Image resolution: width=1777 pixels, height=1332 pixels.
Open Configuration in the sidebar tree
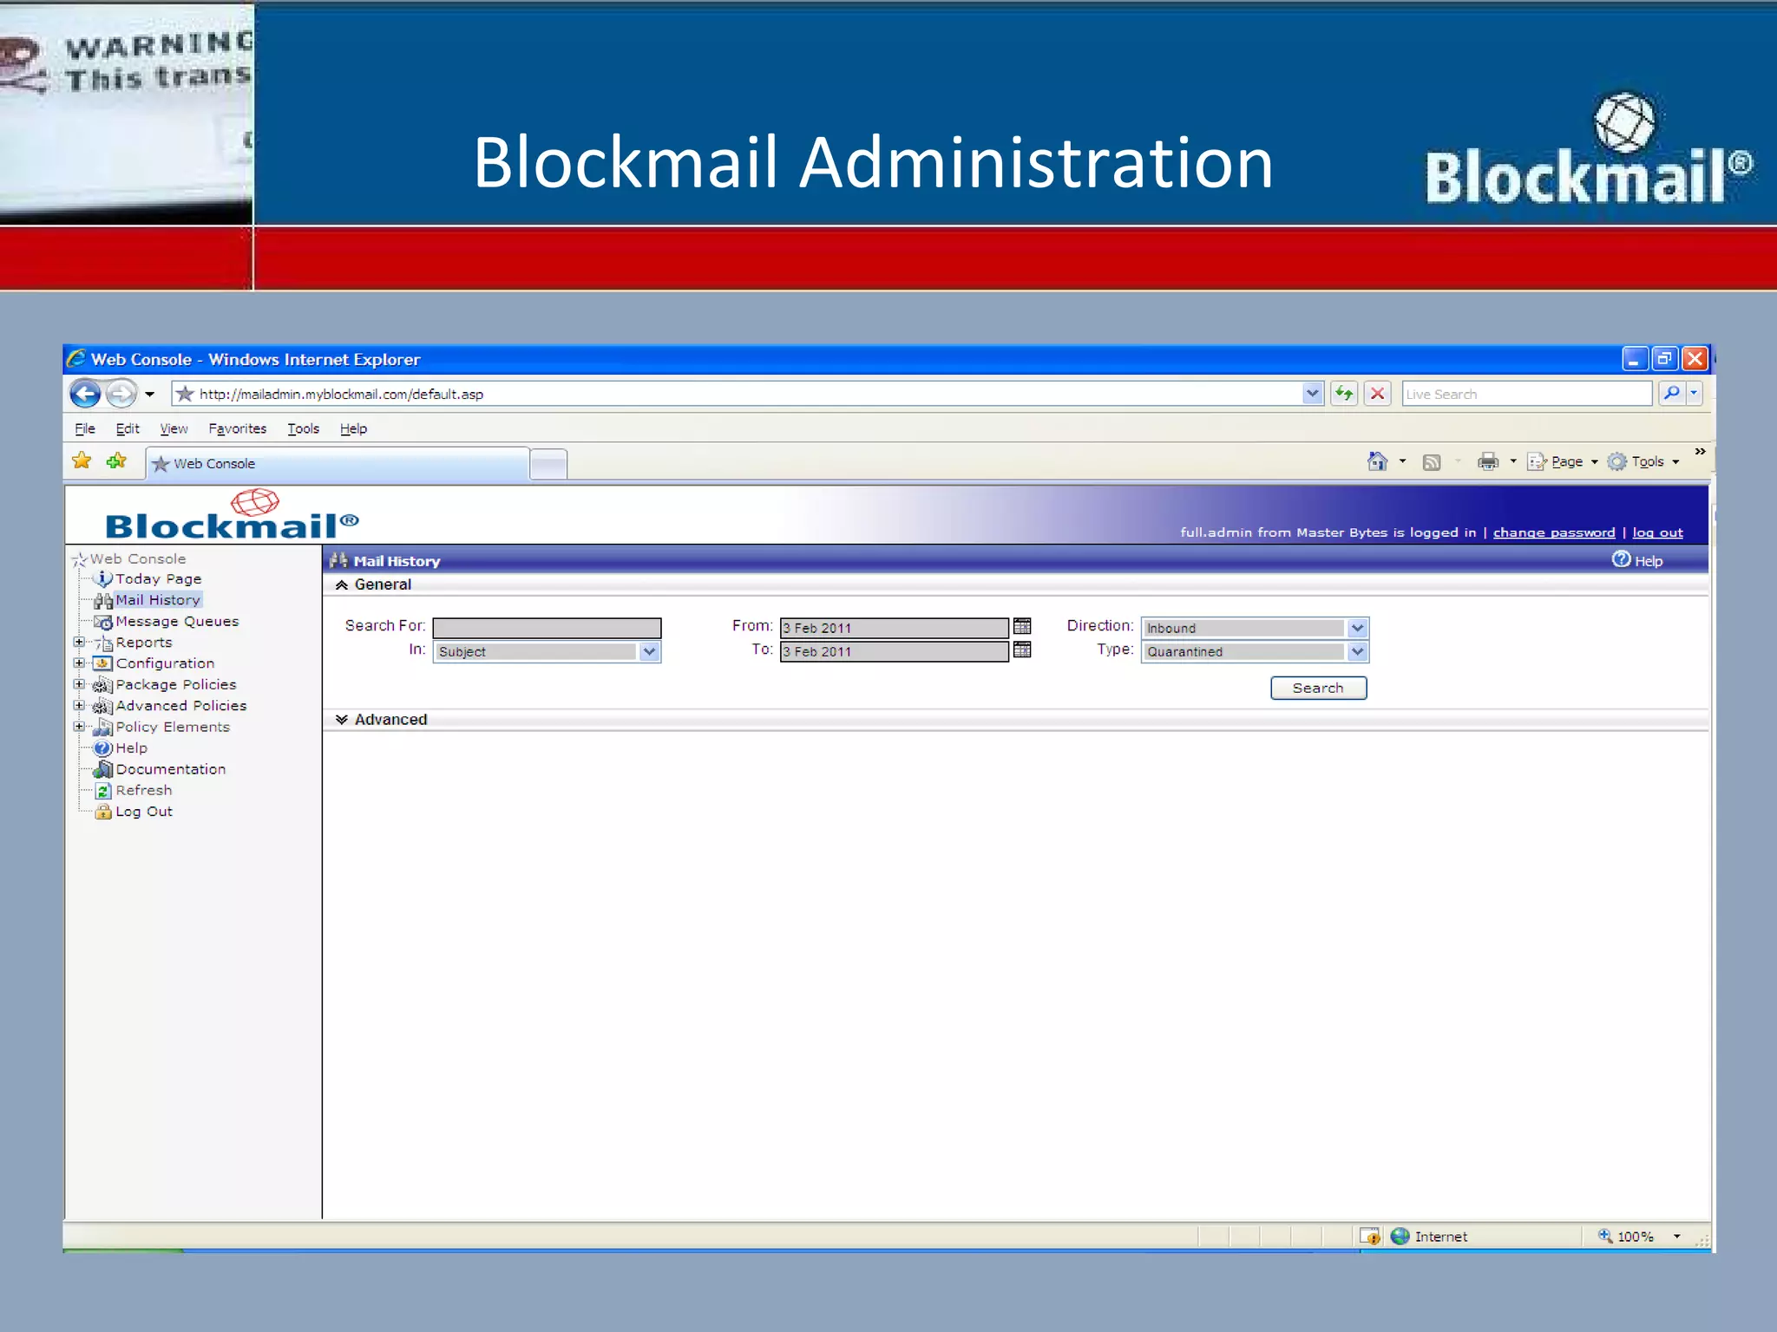165,663
